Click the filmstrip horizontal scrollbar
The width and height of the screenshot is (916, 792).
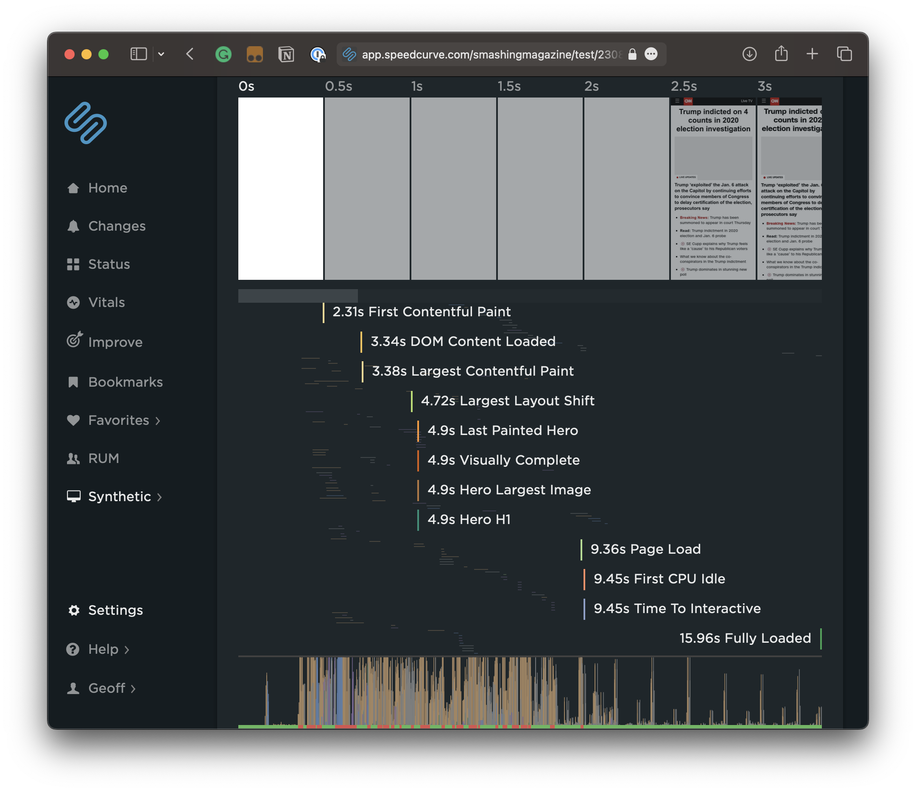298,296
